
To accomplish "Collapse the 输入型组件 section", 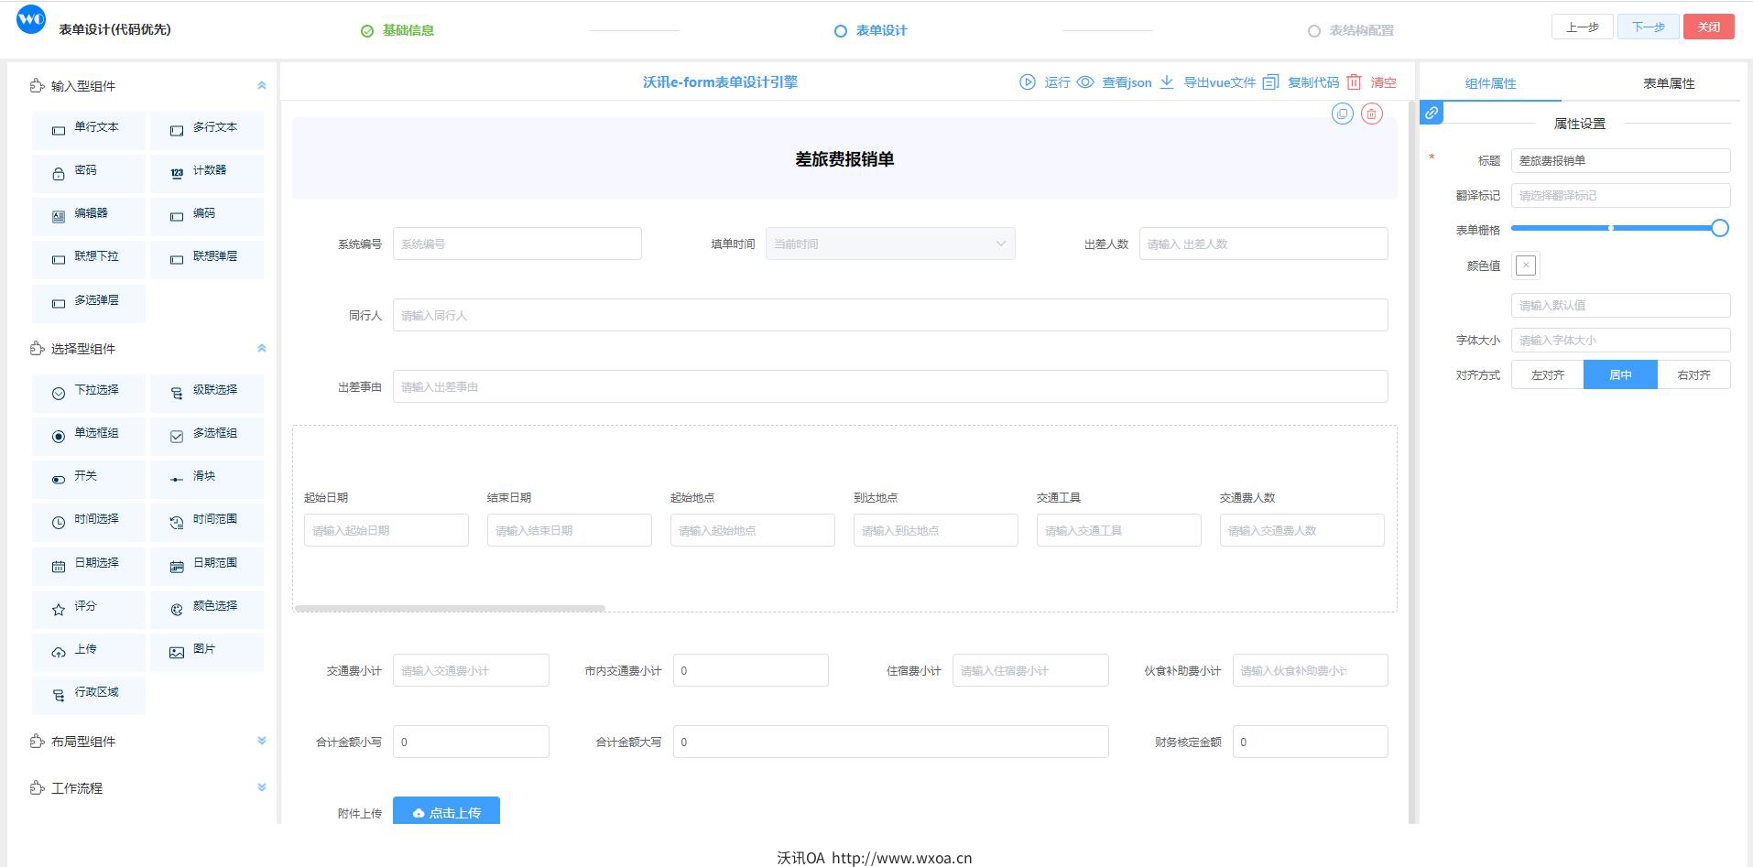I will coord(261,86).
